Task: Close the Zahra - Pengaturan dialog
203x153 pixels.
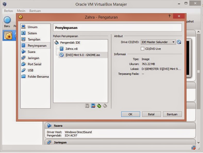Action: (x=179, y=16)
